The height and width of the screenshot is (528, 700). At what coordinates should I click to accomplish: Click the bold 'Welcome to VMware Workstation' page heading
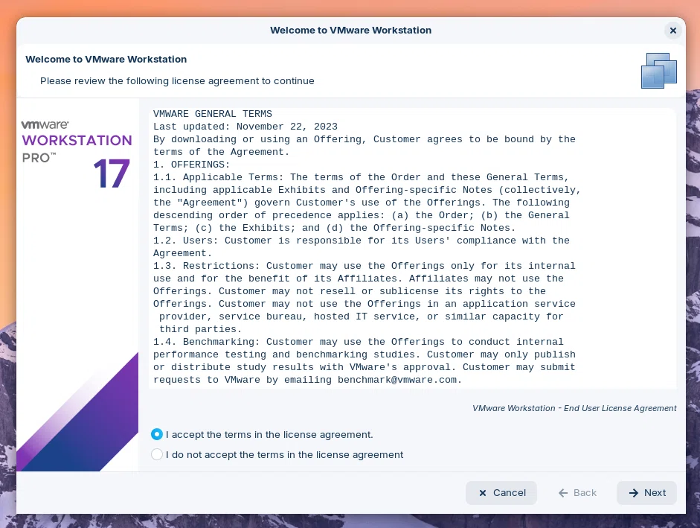point(106,59)
